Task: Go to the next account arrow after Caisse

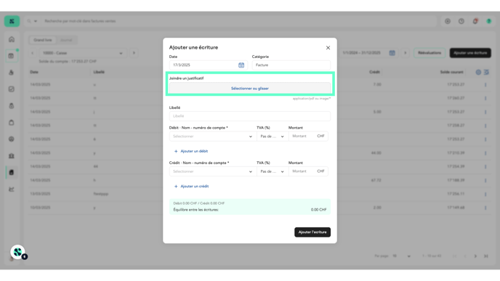Action: 134,53
